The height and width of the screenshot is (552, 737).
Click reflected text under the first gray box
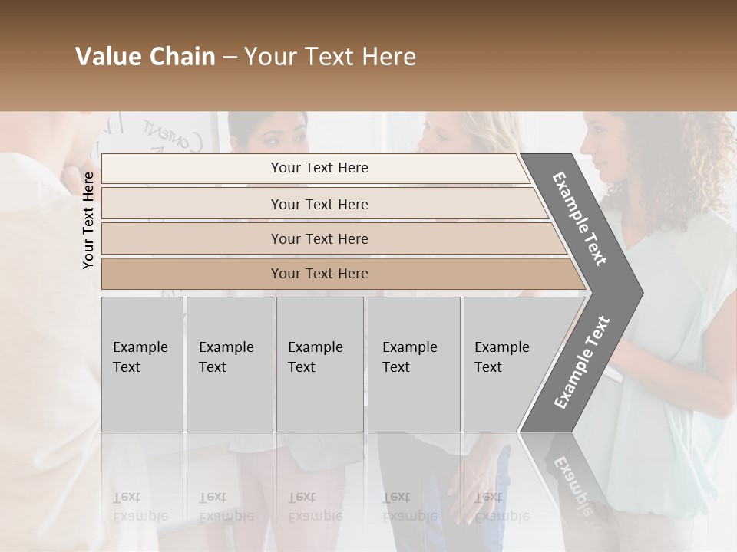tap(138, 508)
